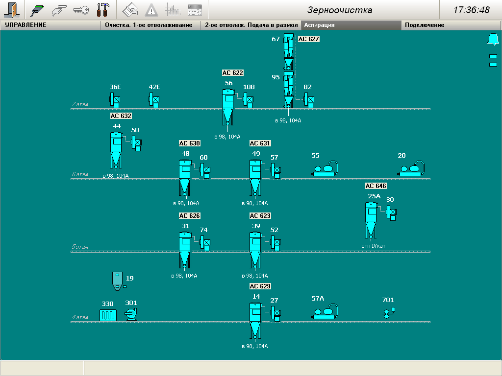Select pump 301 on 4th floor
Screen dimensions: 502x376
tap(131, 314)
